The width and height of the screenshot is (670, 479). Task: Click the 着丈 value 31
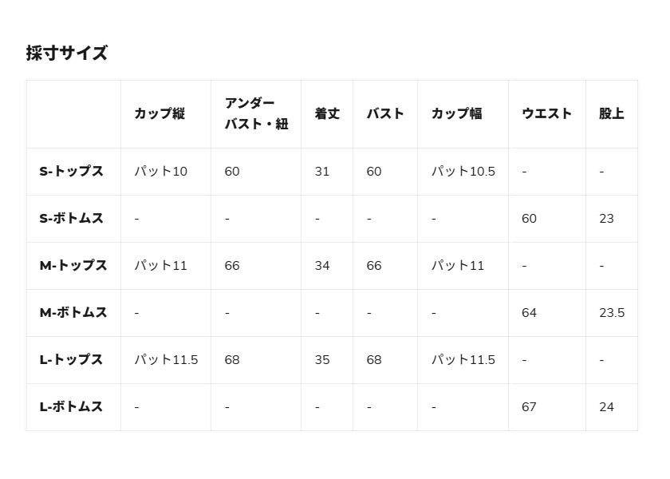pos(322,172)
